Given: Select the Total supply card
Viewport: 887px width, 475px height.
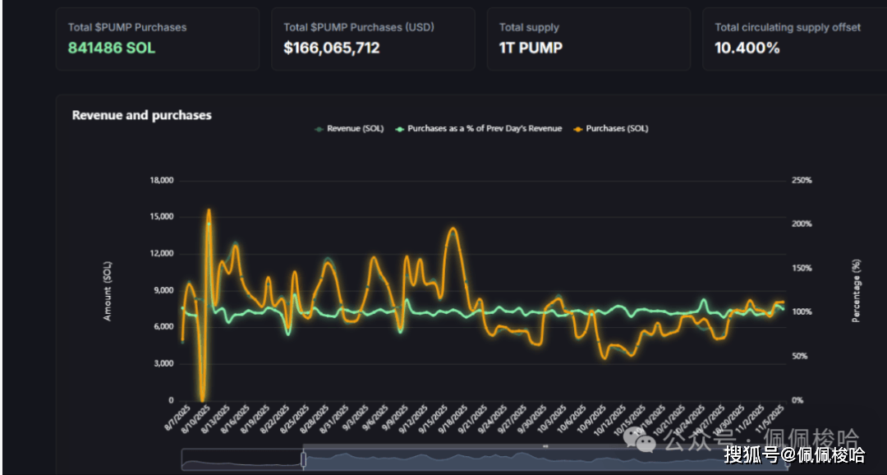Looking at the screenshot, I should [x=588, y=39].
